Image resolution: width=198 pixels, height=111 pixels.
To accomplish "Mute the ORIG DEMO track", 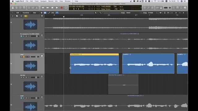I will click(21, 36).
